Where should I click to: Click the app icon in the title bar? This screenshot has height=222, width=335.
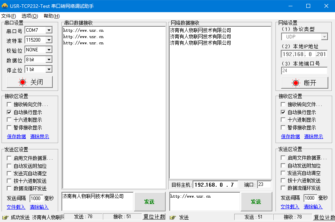(5, 6)
